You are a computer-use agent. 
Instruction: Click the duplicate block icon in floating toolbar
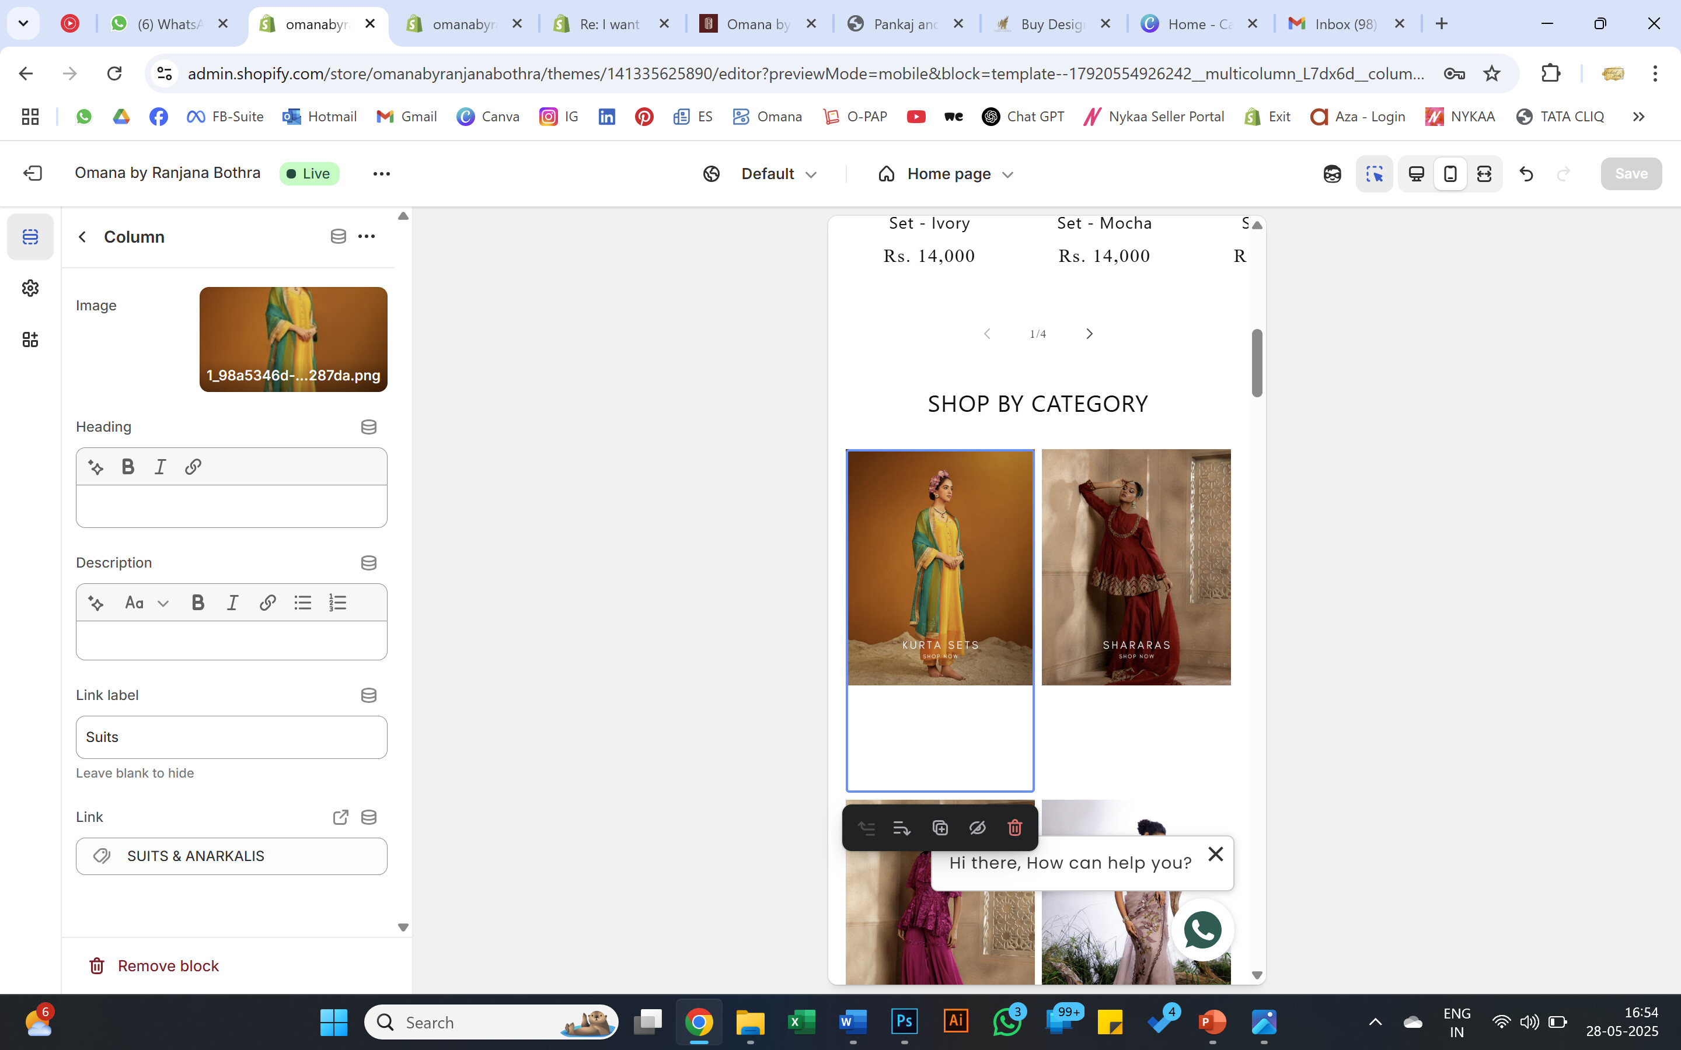[940, 828]
